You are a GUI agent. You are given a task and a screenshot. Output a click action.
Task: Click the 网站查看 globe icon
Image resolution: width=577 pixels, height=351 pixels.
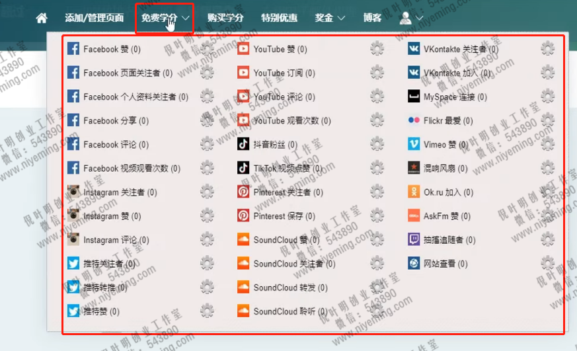[x=414, y=264]
